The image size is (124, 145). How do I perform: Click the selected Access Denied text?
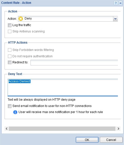click(19, 81)
